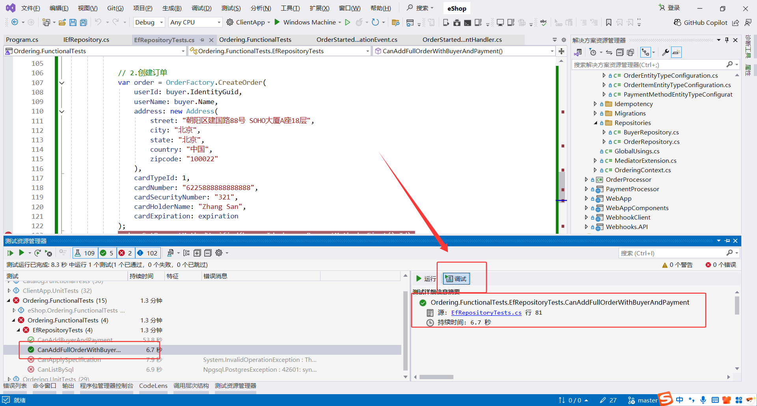Open Test Explorer settings gear icon
757x406 pixels.
(219, 253)
